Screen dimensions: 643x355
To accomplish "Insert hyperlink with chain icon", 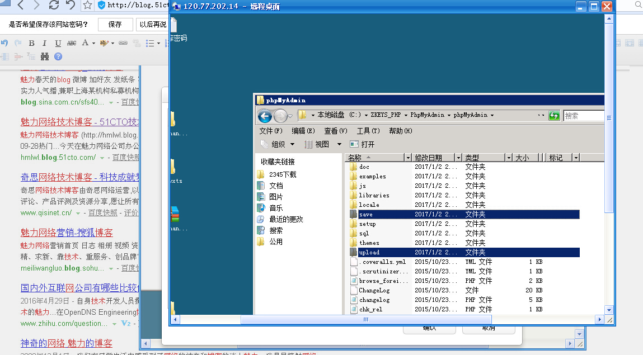I will pos(123,43).
